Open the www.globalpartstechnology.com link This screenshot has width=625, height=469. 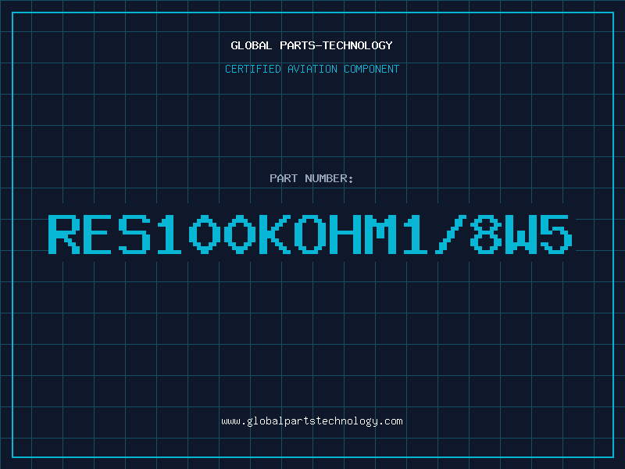click(312, 421)
